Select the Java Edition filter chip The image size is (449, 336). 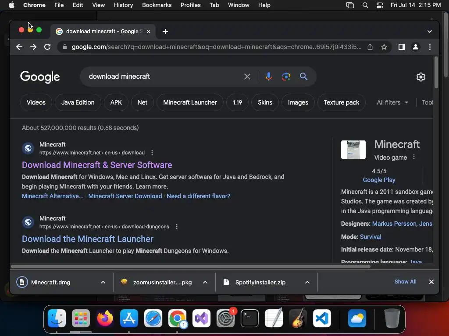[78, 102]
